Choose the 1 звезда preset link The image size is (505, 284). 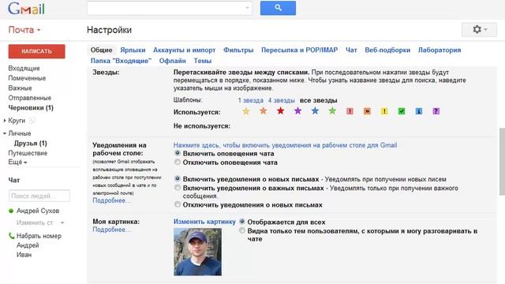click(251, 100)
